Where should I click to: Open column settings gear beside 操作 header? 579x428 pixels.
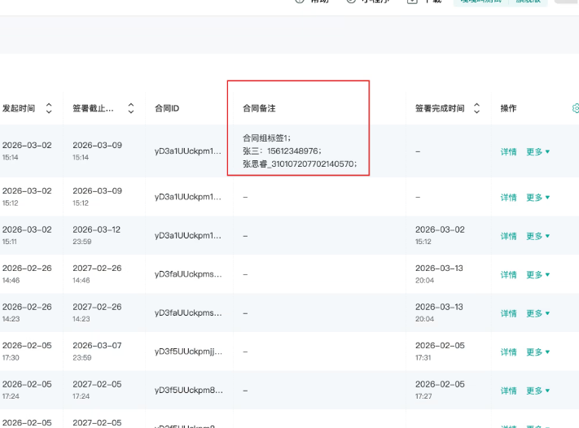pyautogui.click(x=576, y=108)
